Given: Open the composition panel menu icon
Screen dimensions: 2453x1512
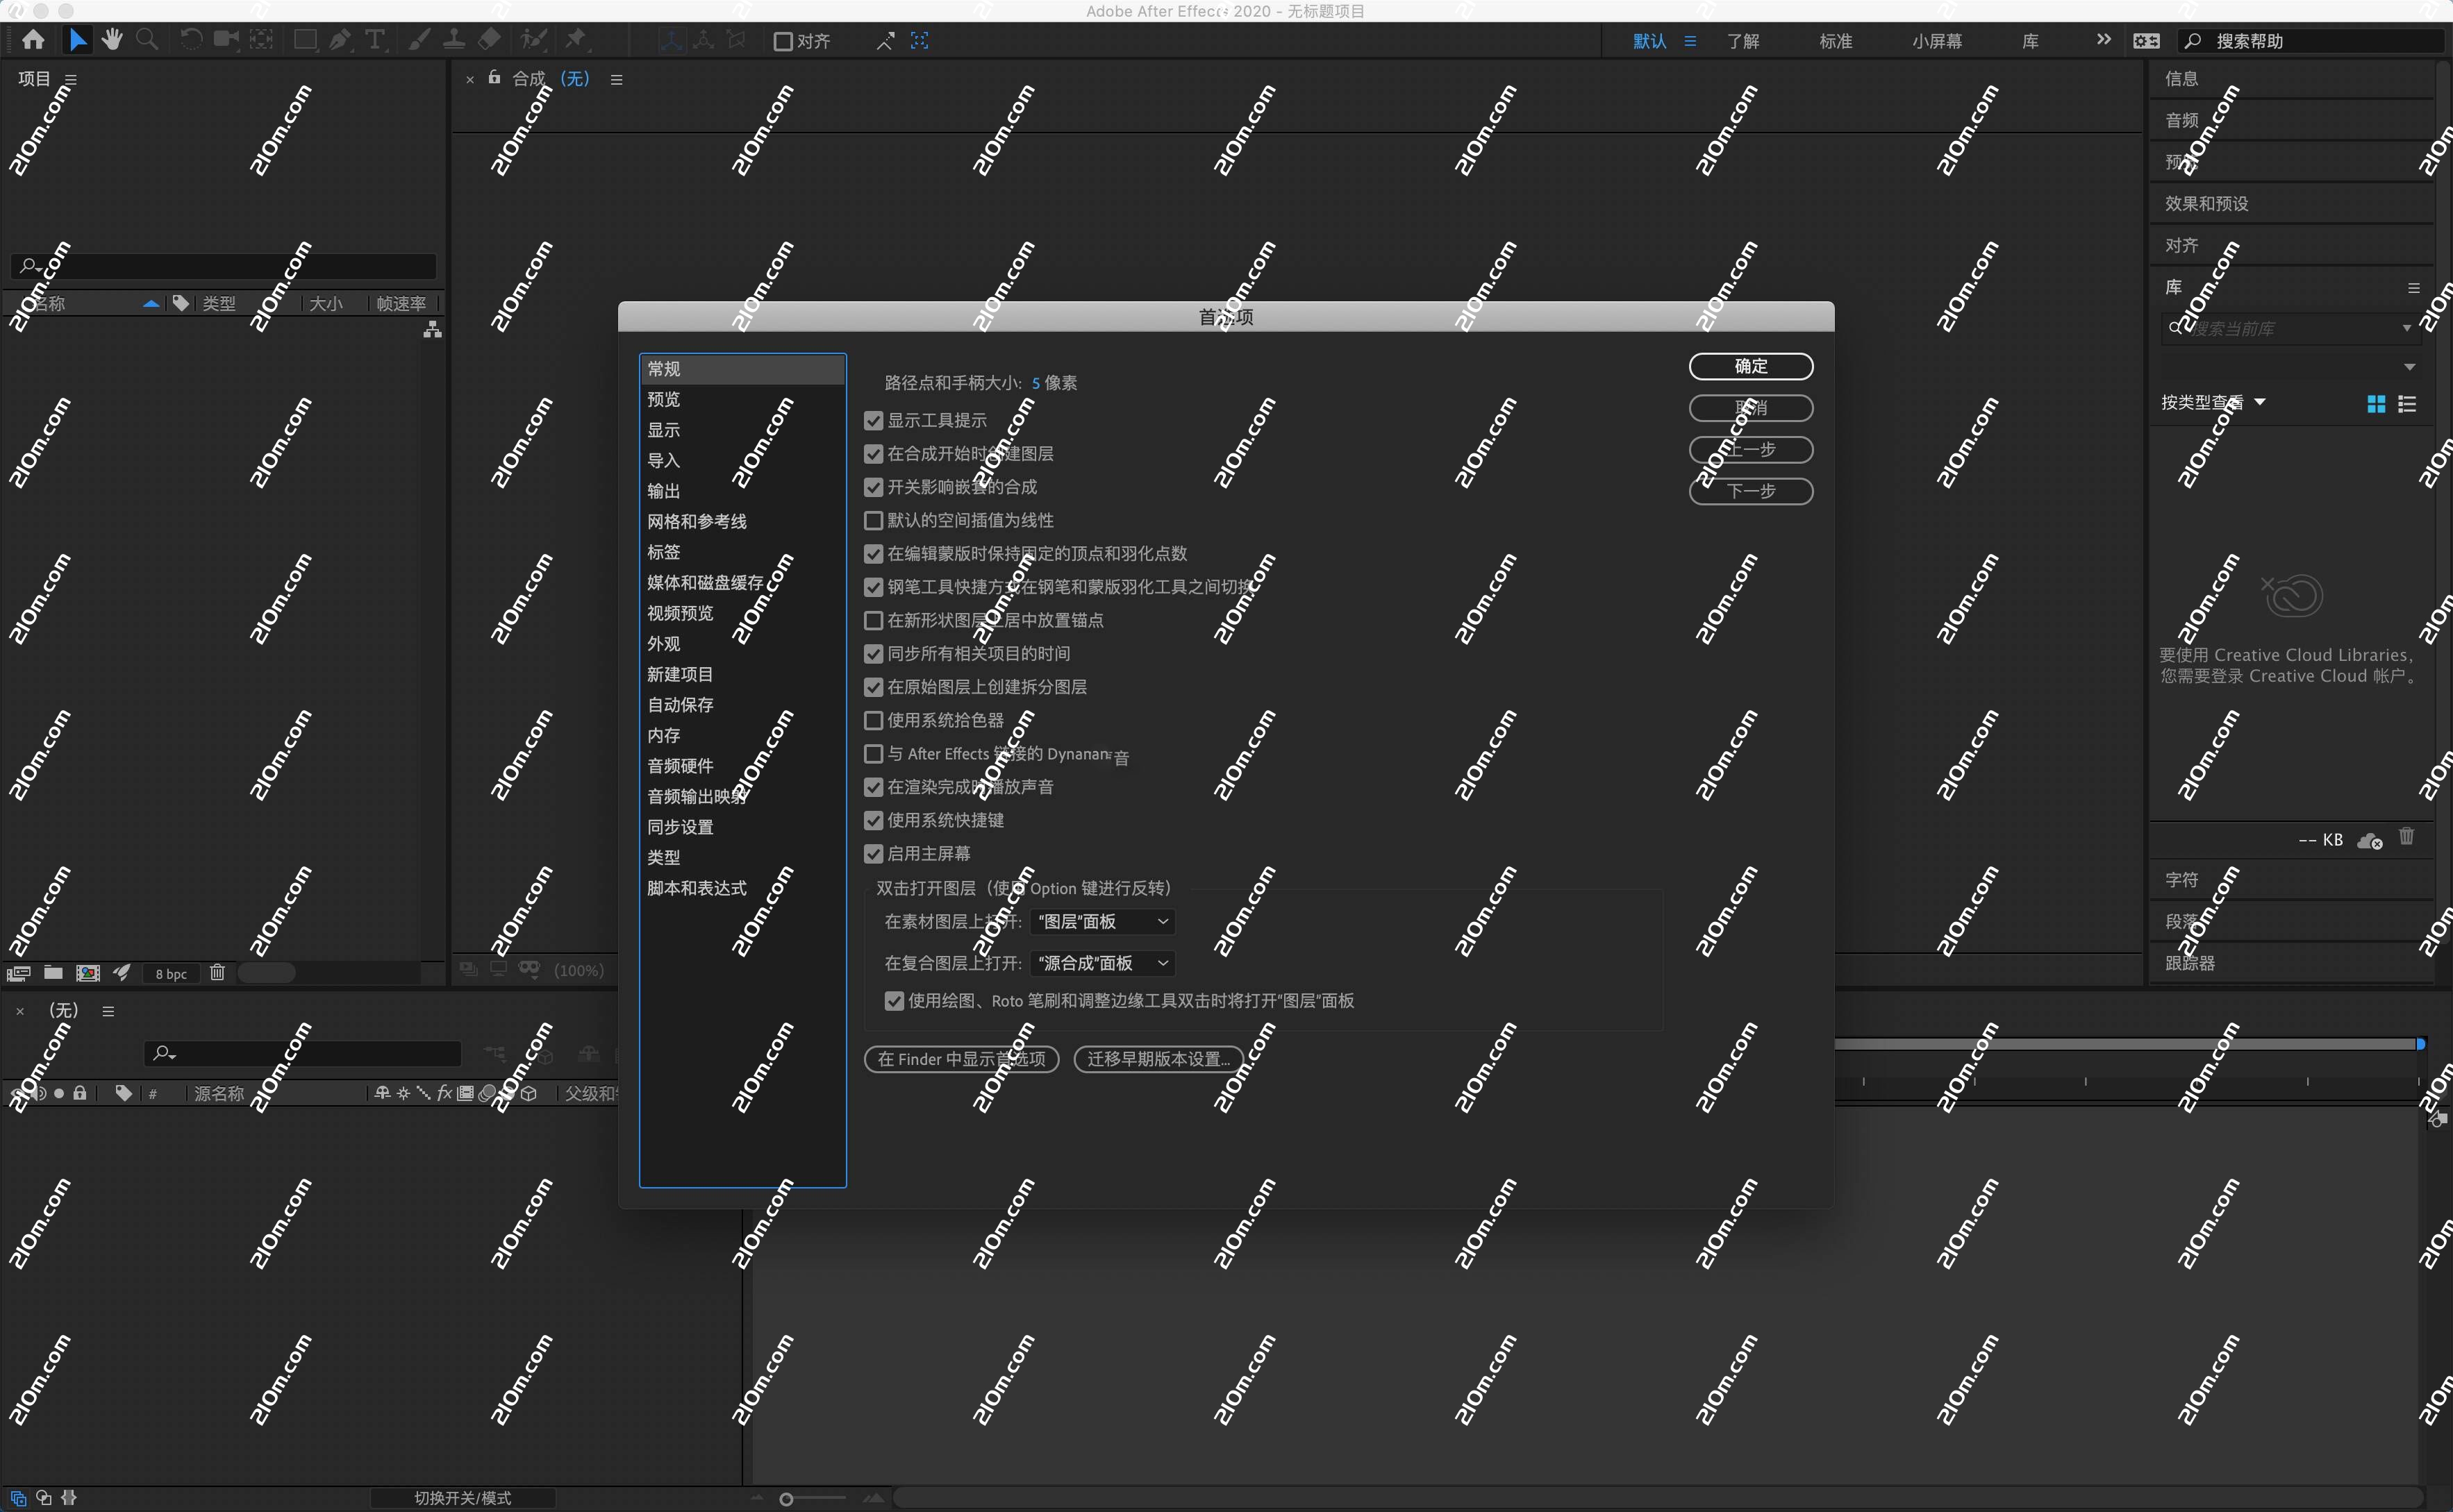Looking at the screenshot, I should coord(616,79).
